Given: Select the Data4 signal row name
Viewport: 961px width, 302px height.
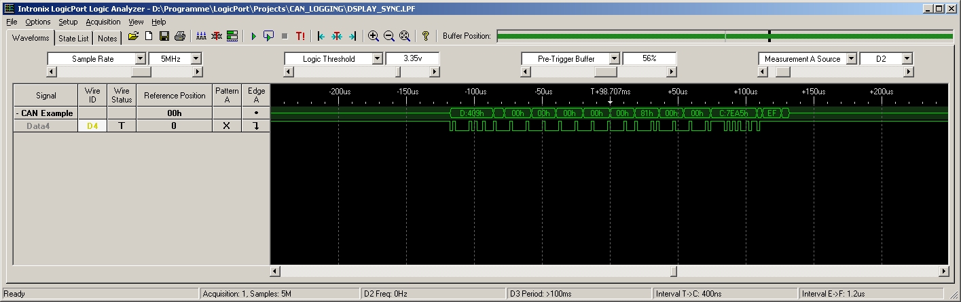Looking at the screenshot, I should 46,126.
